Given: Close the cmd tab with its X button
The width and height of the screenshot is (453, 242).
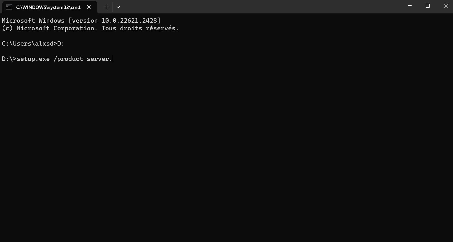Looking at the screenshot, I should 89,7.
